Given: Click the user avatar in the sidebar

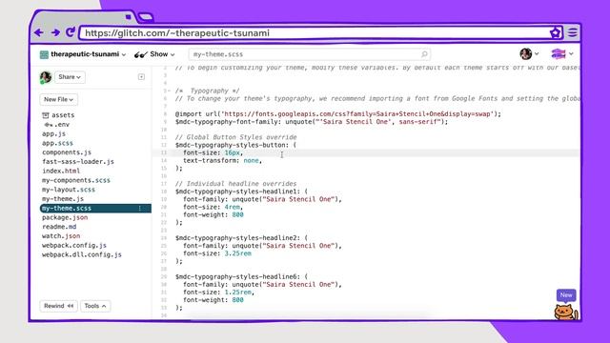Looking at the screenshot, I should coord(46,77).
